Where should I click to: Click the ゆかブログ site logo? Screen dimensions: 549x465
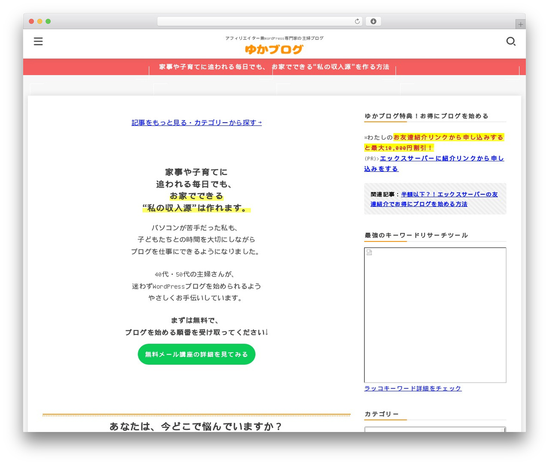[274, 49]
